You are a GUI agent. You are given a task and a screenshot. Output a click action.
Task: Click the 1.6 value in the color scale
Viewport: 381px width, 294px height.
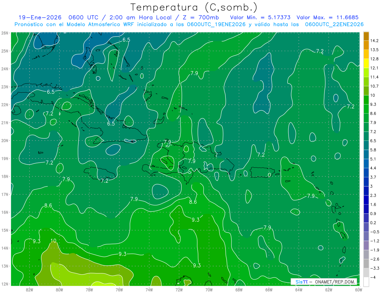(x=373, y=205)
